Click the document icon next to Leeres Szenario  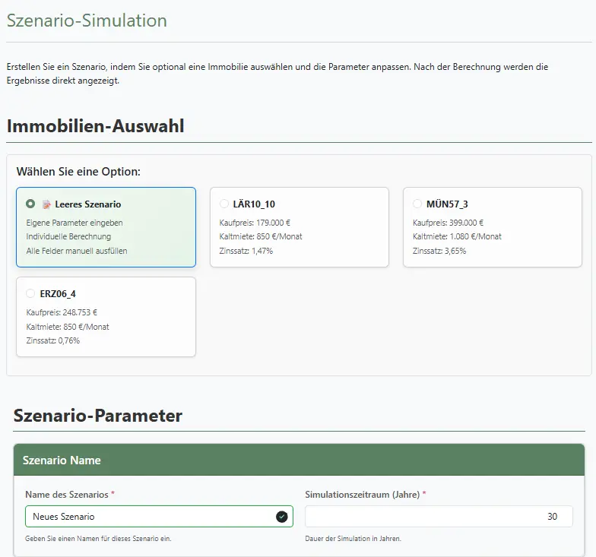point(46,204)
